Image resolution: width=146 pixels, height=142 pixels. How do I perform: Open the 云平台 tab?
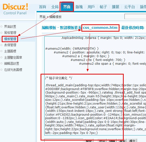click(129, 7)
